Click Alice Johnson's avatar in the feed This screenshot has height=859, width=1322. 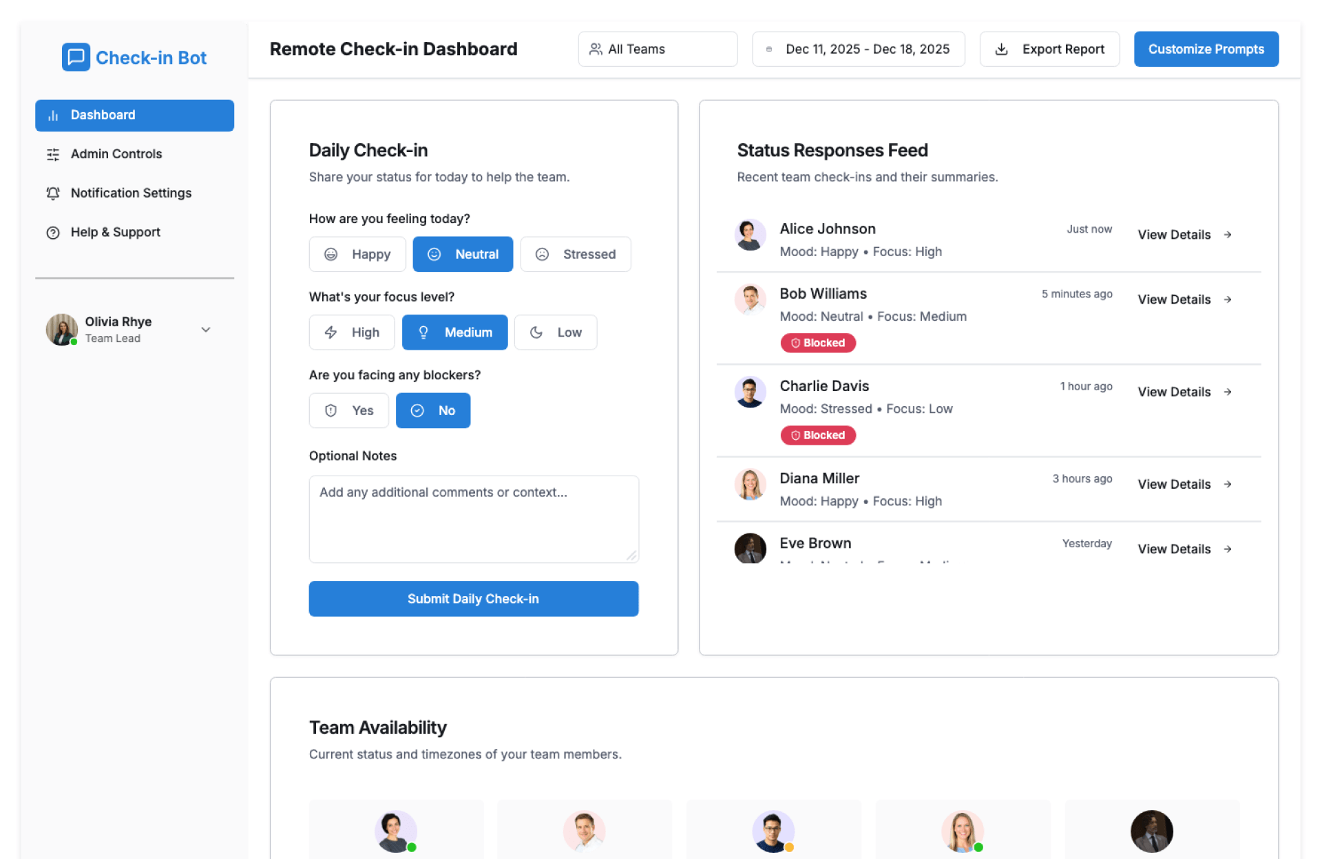point(750,235)
